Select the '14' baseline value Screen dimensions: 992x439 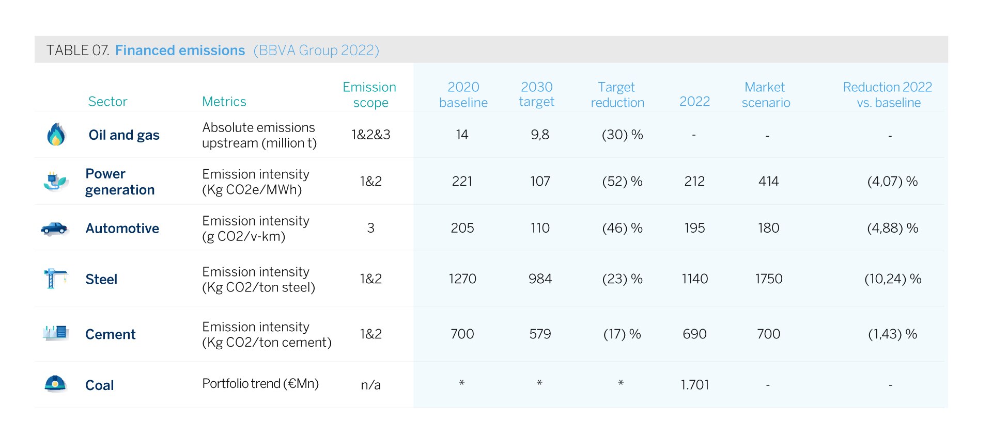coord(462,135)
